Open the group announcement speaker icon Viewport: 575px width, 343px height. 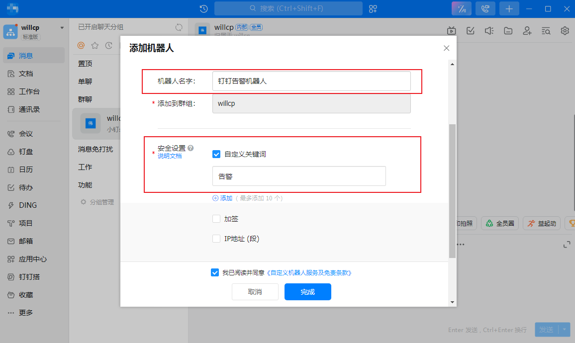[489, 31]
